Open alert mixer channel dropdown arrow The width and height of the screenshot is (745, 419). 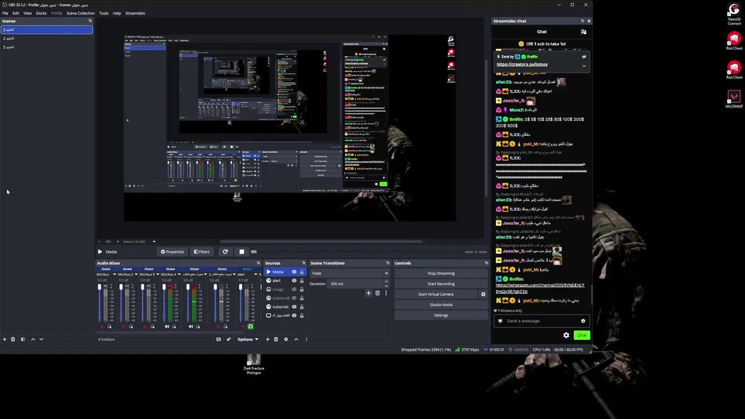[x=256, y=275]
